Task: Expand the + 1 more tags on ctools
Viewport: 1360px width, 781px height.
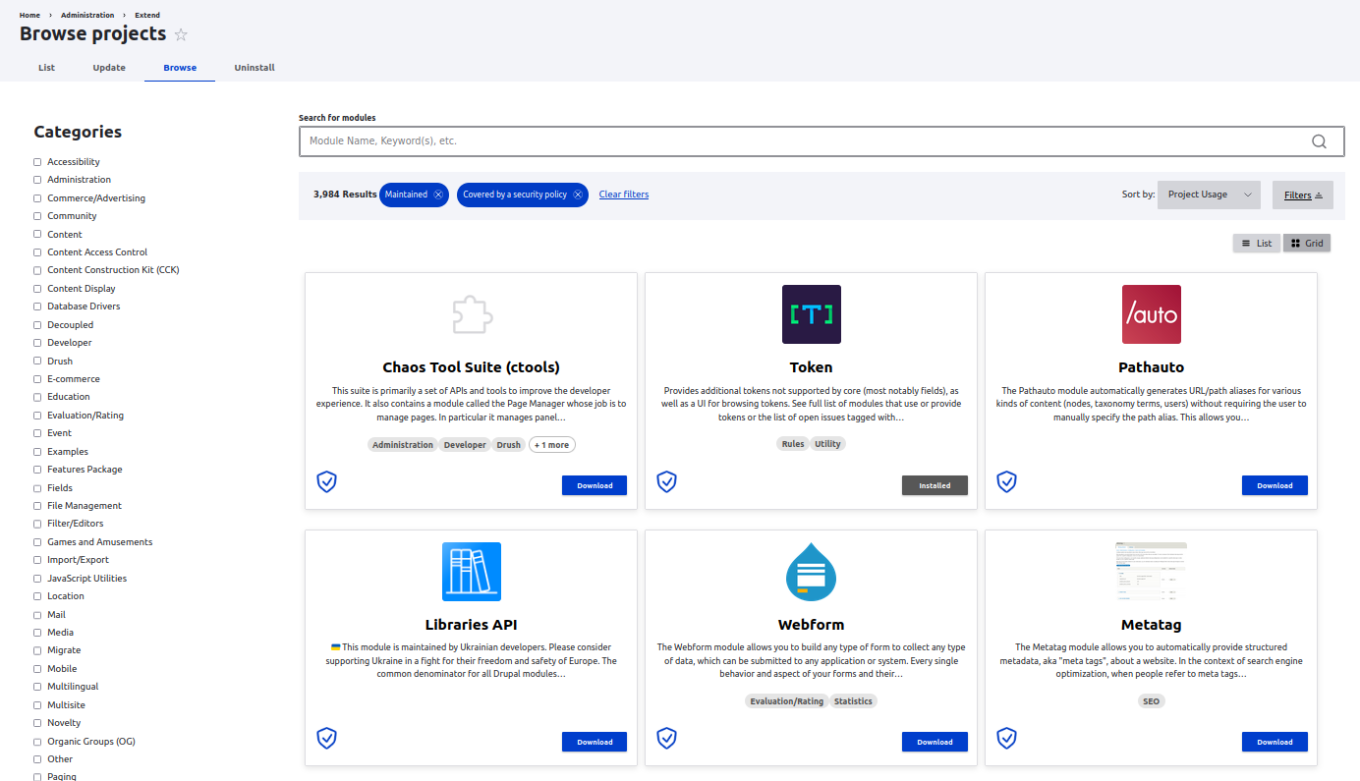Action: click(552, 445)
